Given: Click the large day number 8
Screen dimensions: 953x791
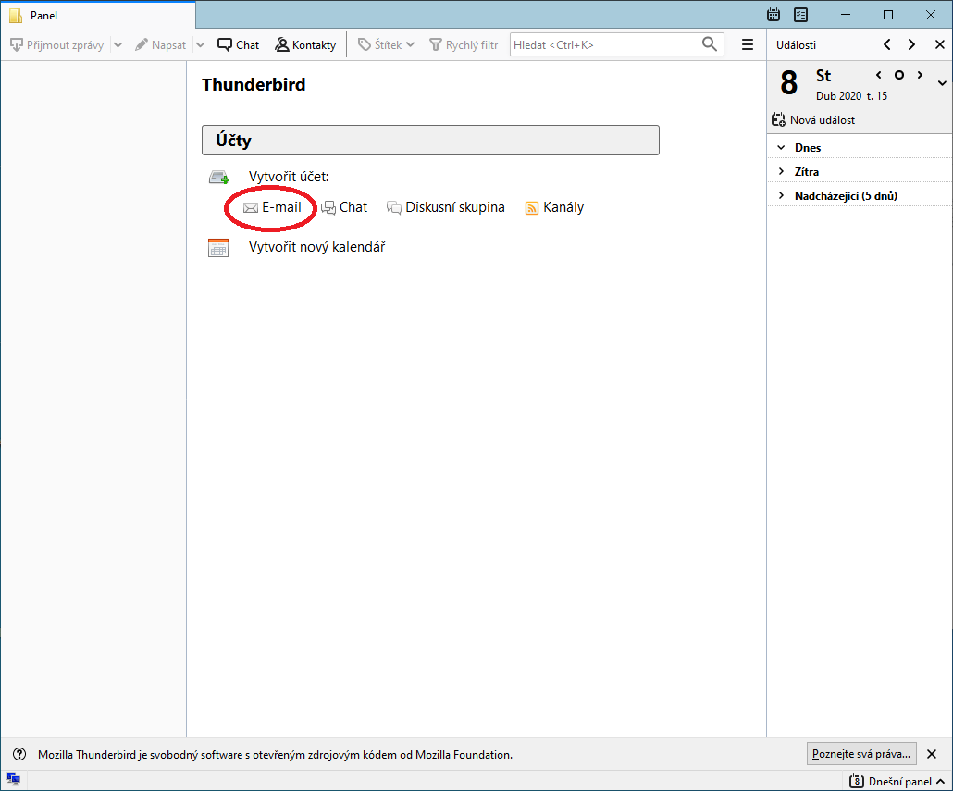Looking at the screenshot, I should pyautogui.click(x=789, y=82).
